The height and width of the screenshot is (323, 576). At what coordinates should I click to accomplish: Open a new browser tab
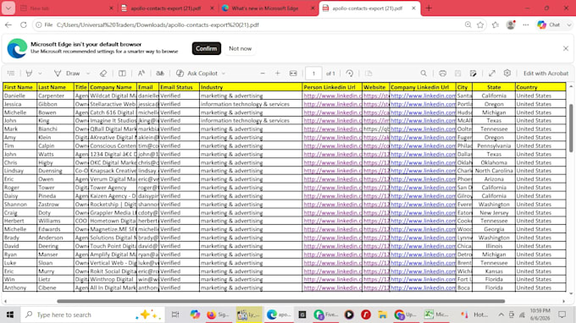tap(429, 8)
